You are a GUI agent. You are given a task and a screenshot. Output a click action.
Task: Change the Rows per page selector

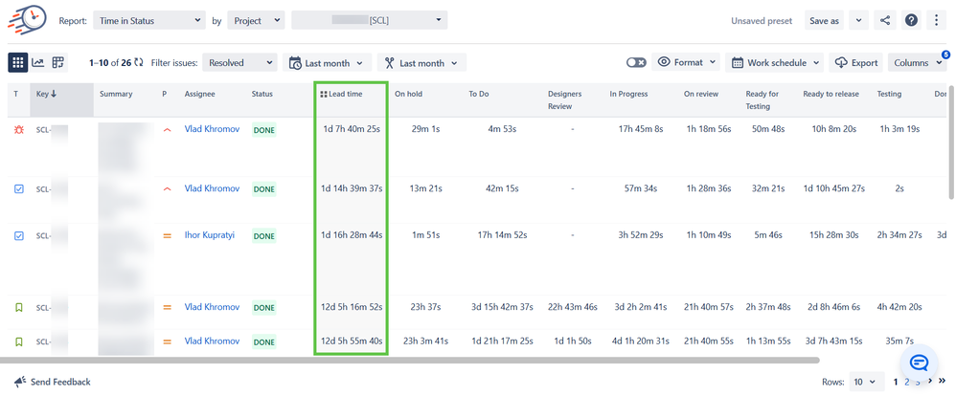(865, 382)
